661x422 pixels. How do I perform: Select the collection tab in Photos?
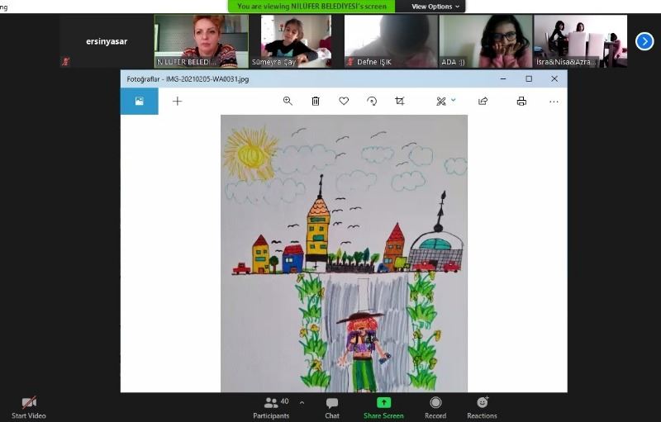click(140, 101)
